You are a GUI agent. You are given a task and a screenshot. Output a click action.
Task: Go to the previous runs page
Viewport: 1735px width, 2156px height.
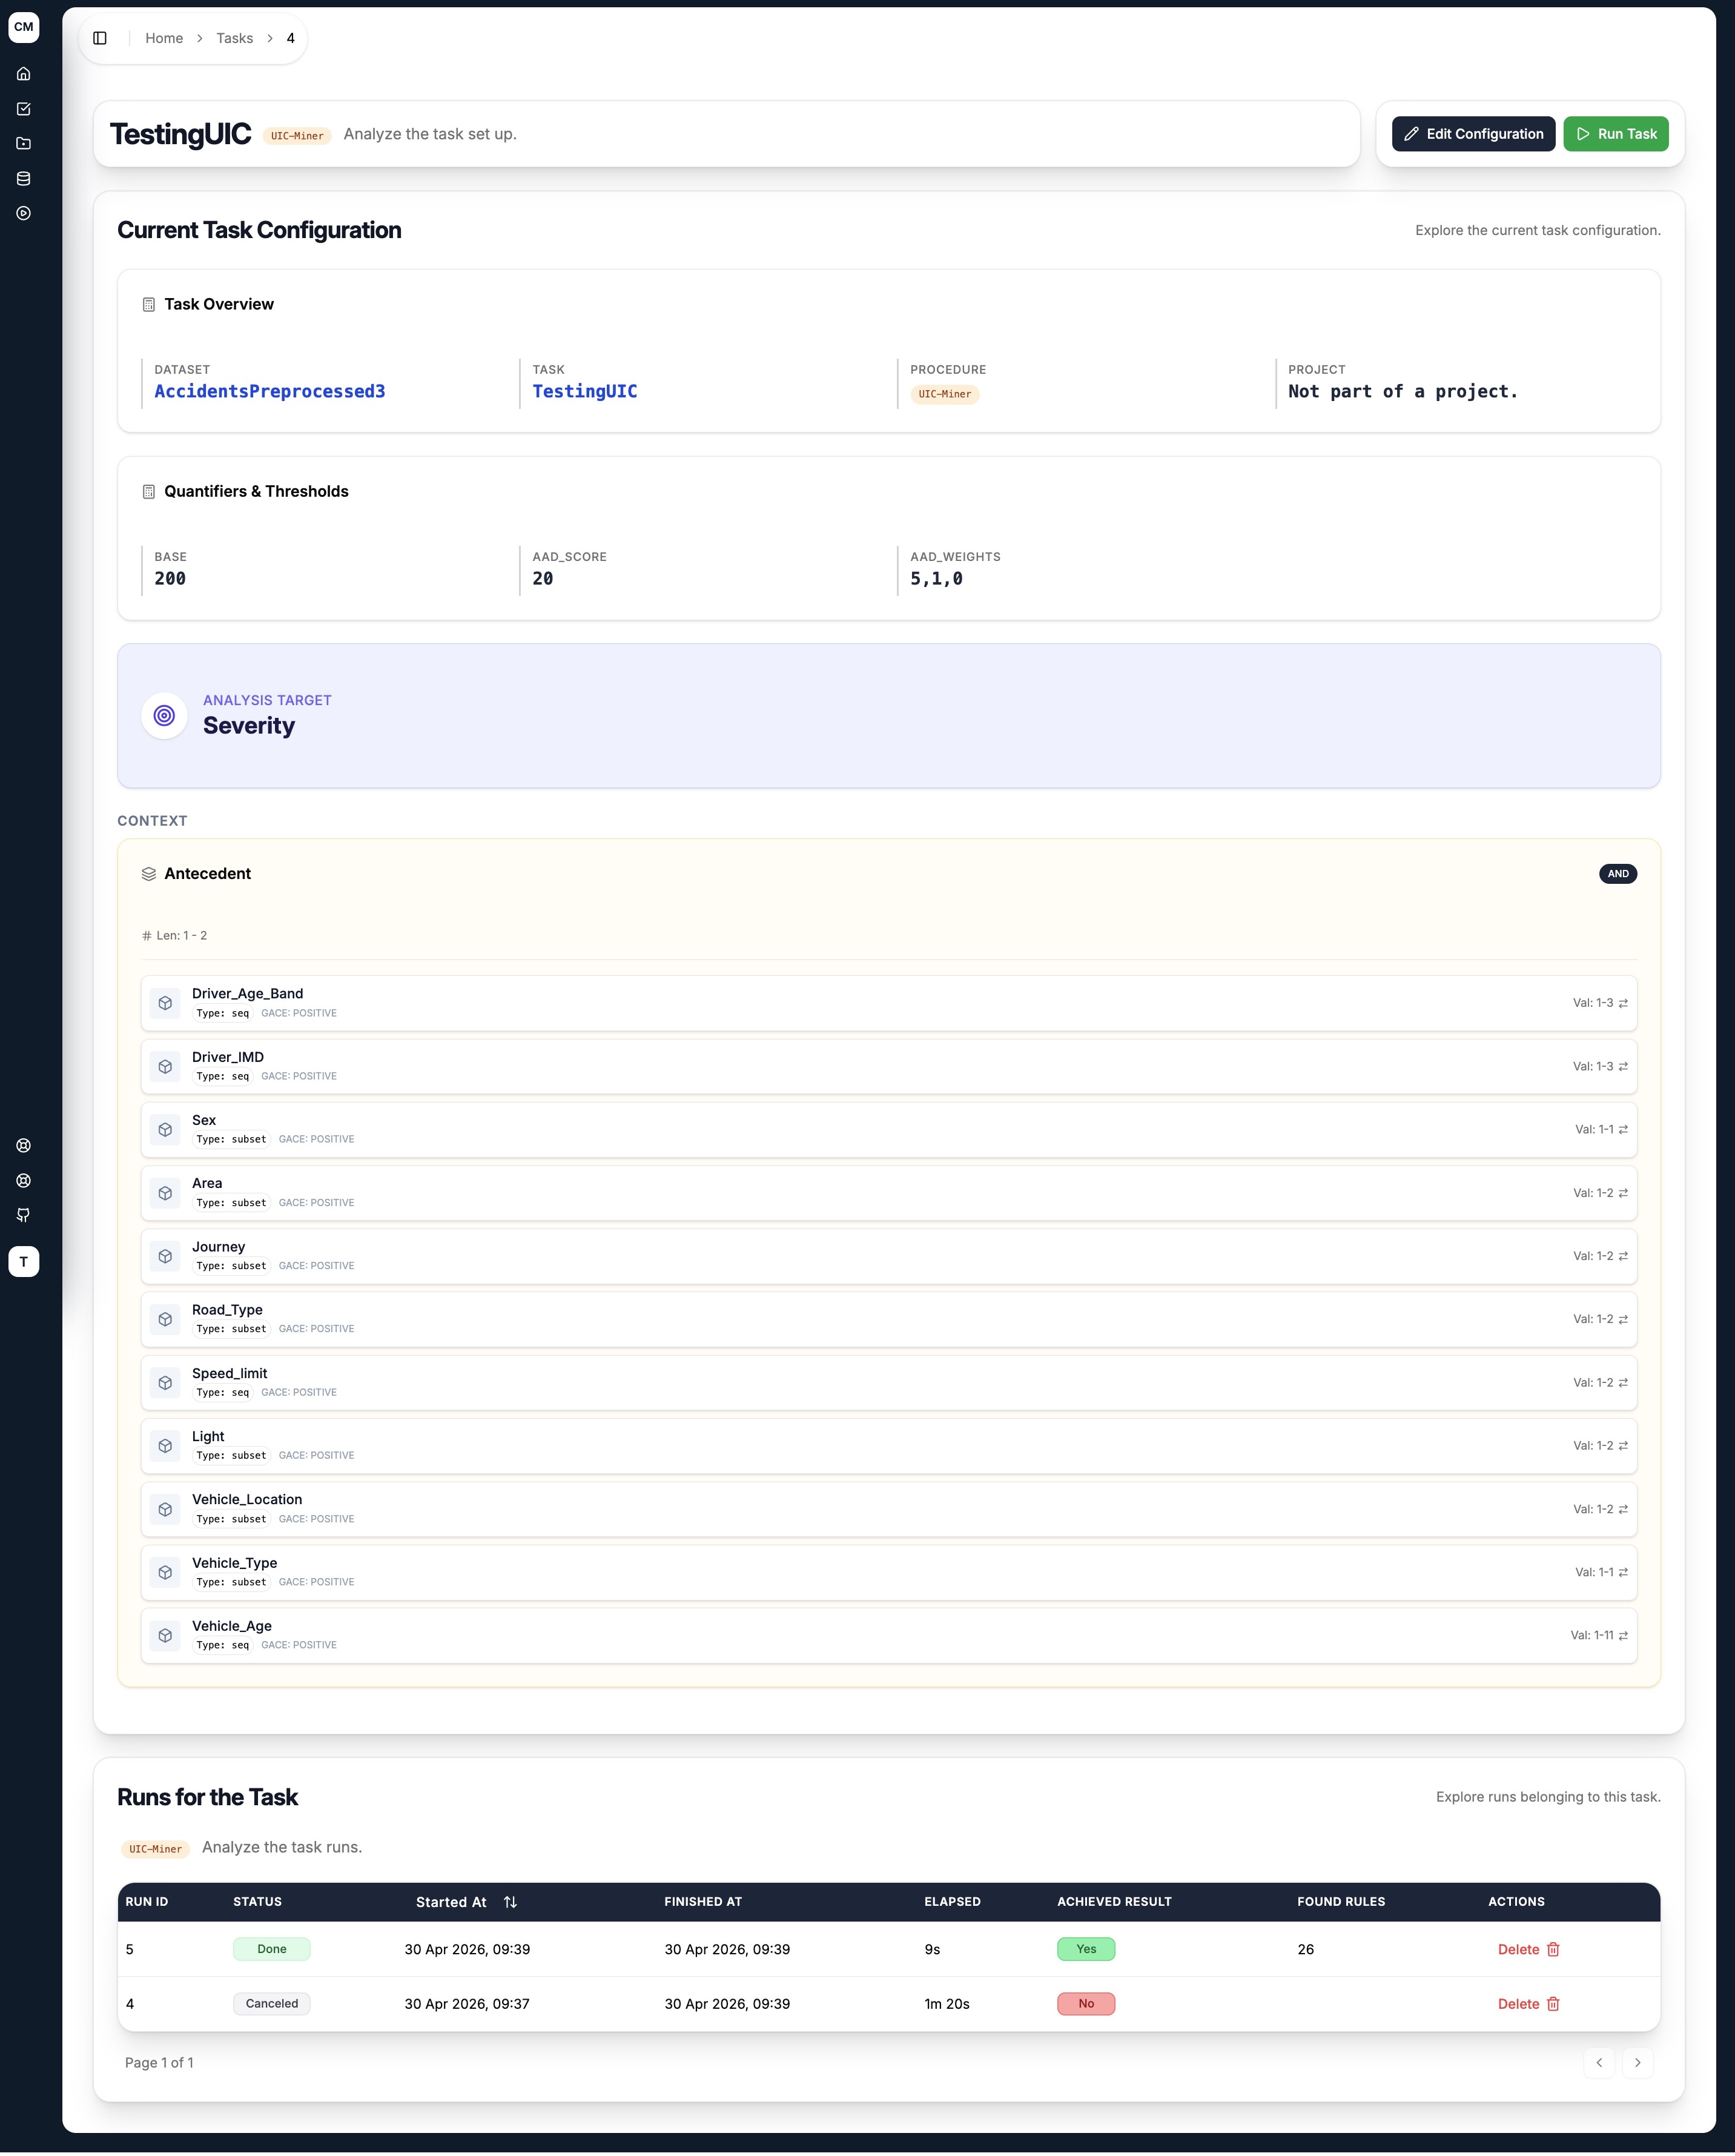click(1600, 2064)
